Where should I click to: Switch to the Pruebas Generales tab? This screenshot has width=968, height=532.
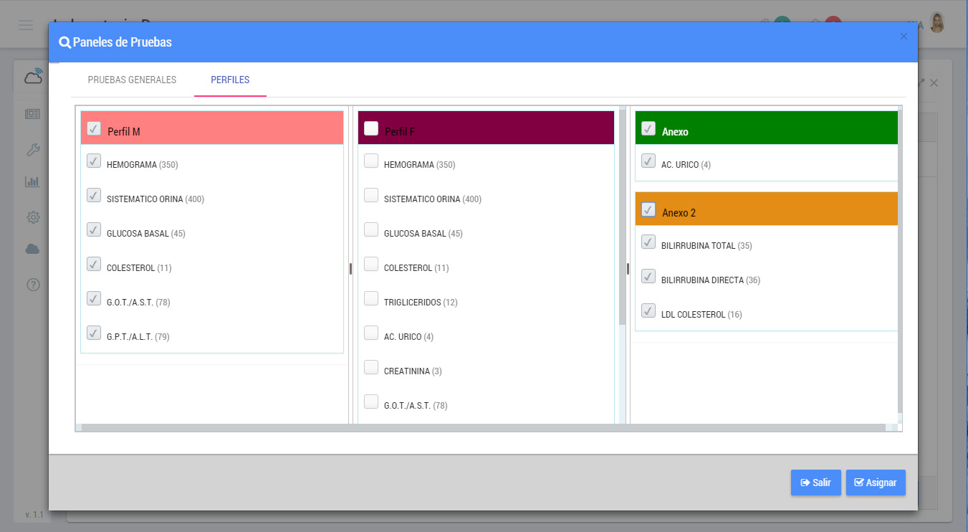pos(132,80)
